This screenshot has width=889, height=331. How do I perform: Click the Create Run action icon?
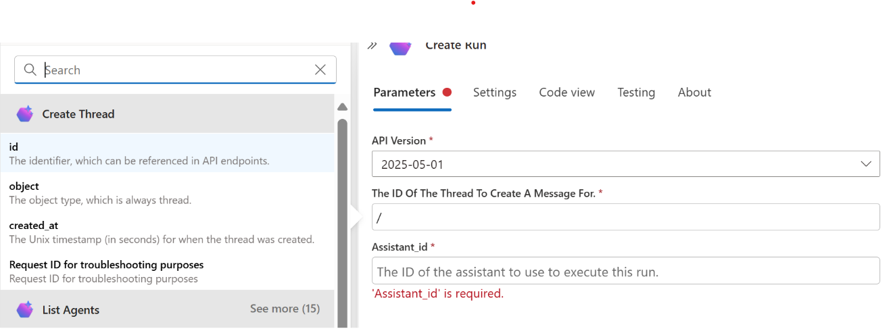point(400,47)
